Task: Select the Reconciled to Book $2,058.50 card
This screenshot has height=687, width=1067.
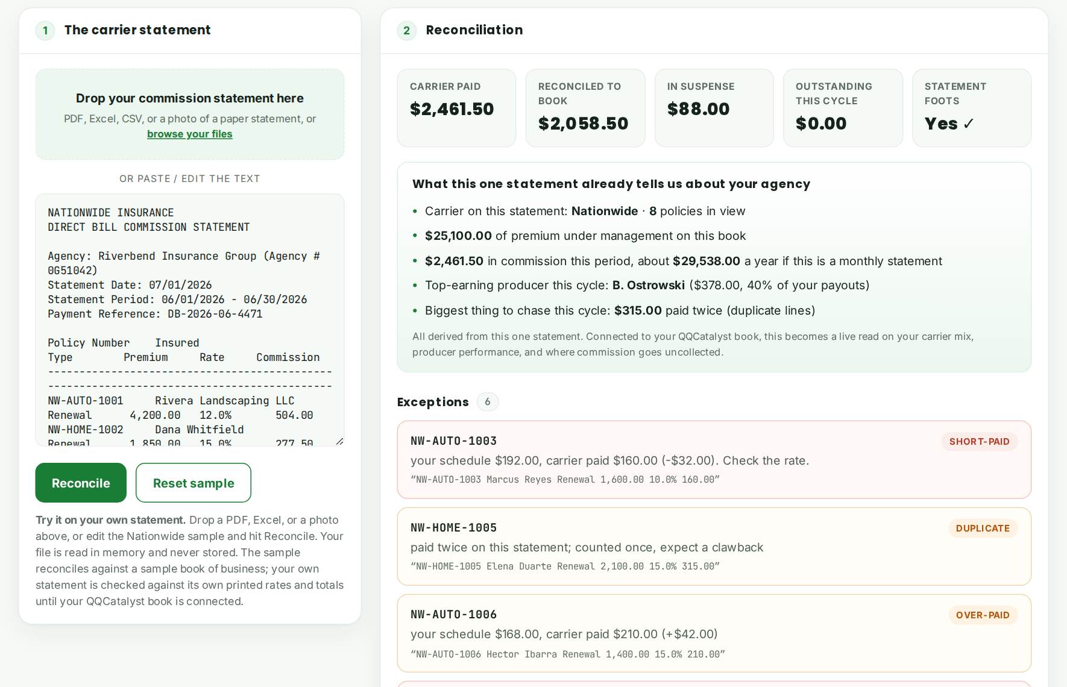Action: pos(585,108)
